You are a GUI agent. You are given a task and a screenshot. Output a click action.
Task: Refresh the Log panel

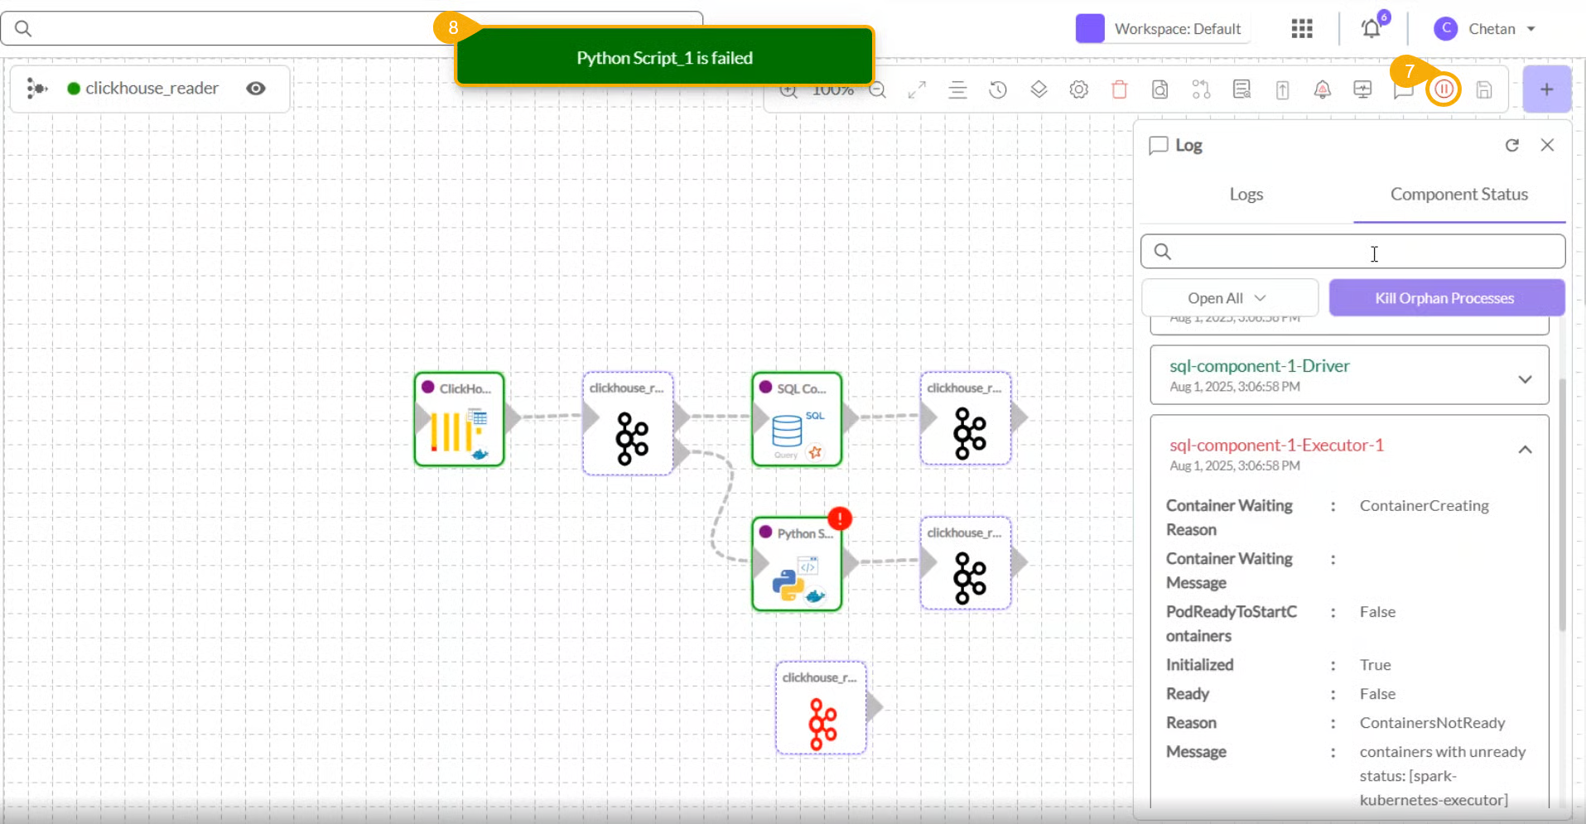(1511, 146)
